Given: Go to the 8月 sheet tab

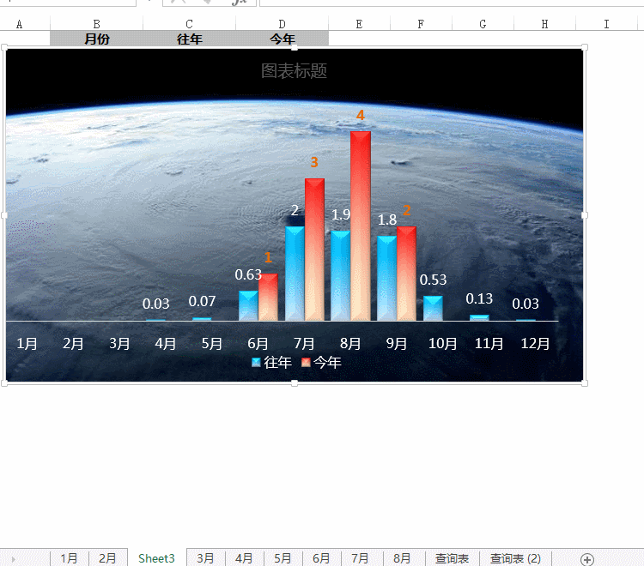Looking at the screenshot, I should click(402, 558).
